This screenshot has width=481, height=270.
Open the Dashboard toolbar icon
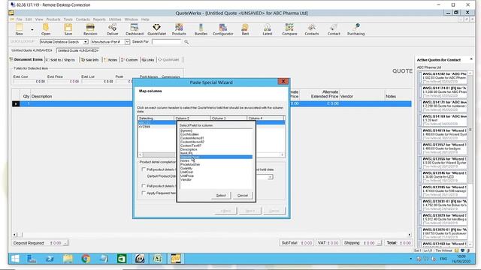click(x=135, y=29)
